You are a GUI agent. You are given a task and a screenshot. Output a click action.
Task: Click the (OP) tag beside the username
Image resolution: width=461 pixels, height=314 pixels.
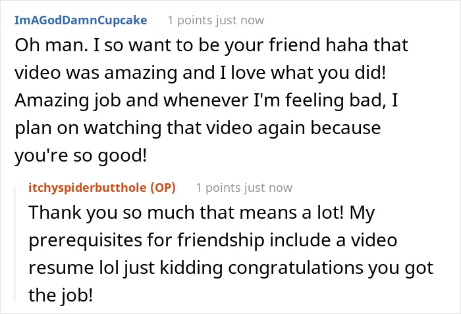pos(163,188)
